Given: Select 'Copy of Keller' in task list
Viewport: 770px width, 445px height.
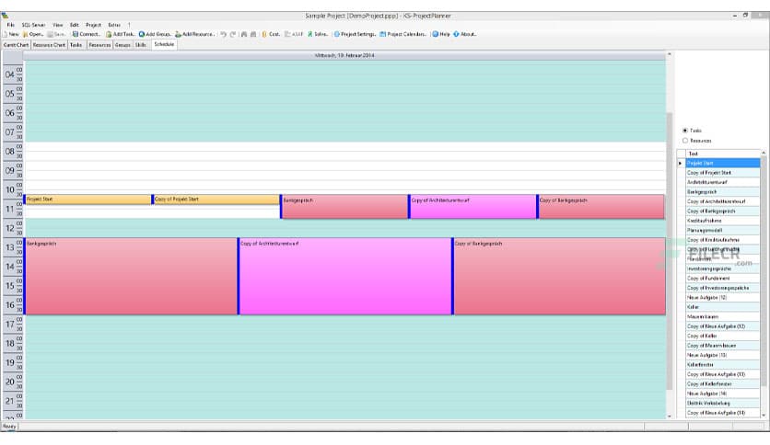Looking at the screenshot, I should (x=723, y=337).
